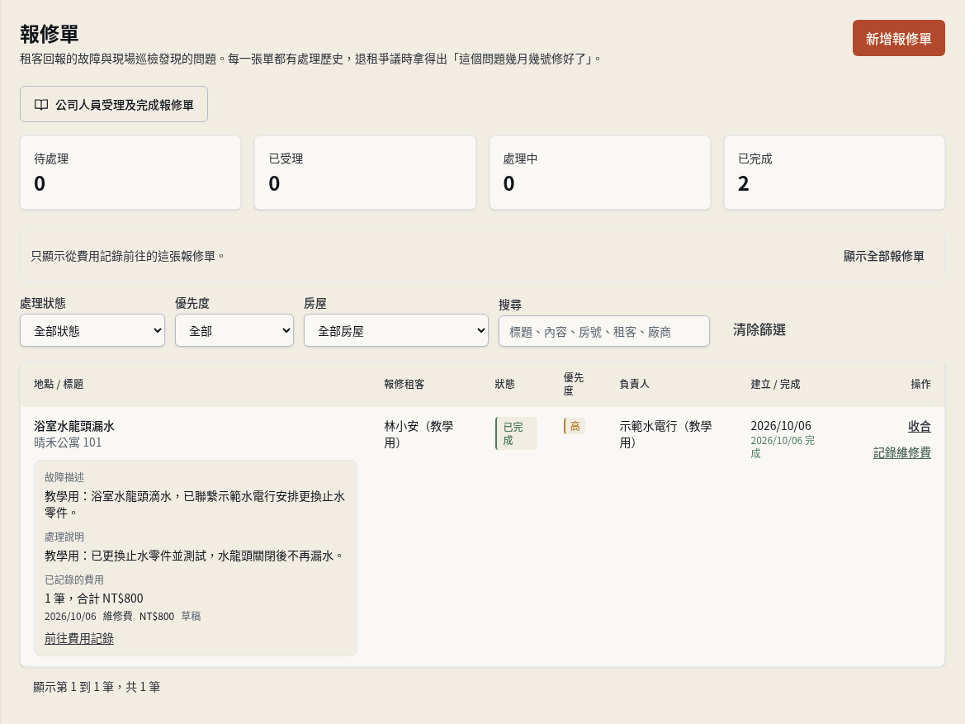Select the 已受理 summary card
This screenshot has height=724, width=965.
tap(366, 173)
